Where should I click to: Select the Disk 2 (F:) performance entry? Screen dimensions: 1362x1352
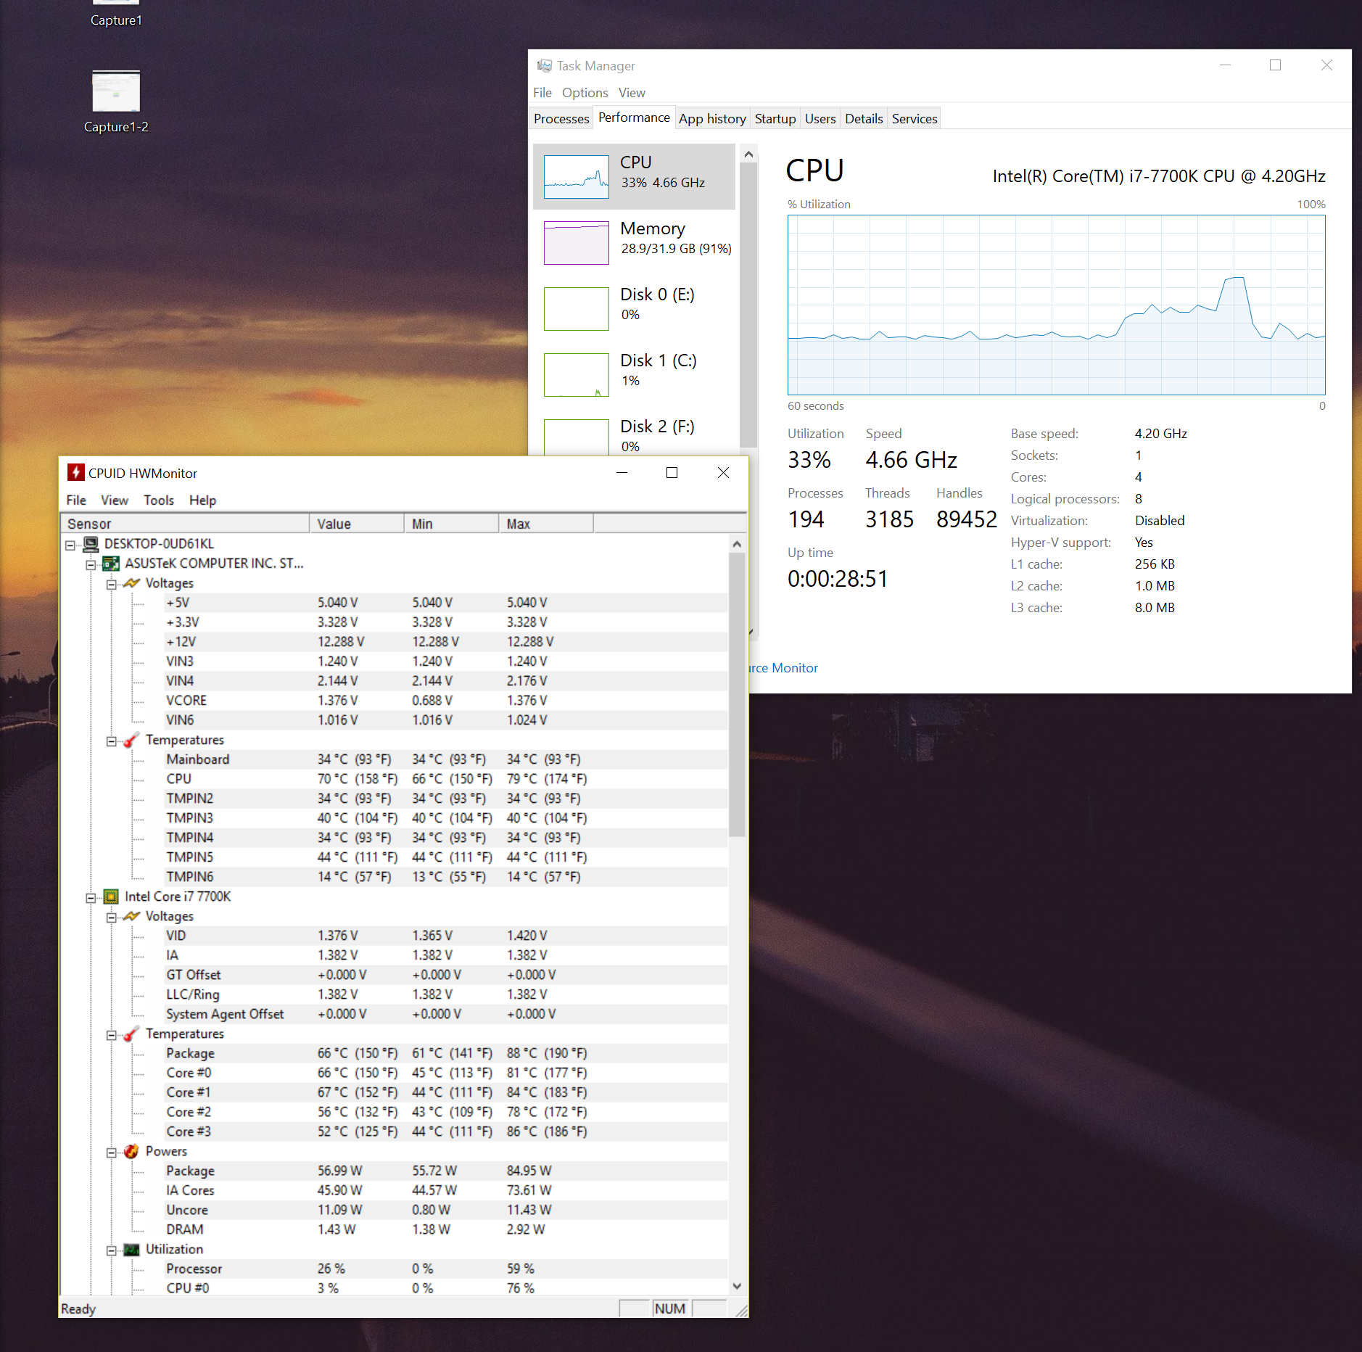point(635,434)
